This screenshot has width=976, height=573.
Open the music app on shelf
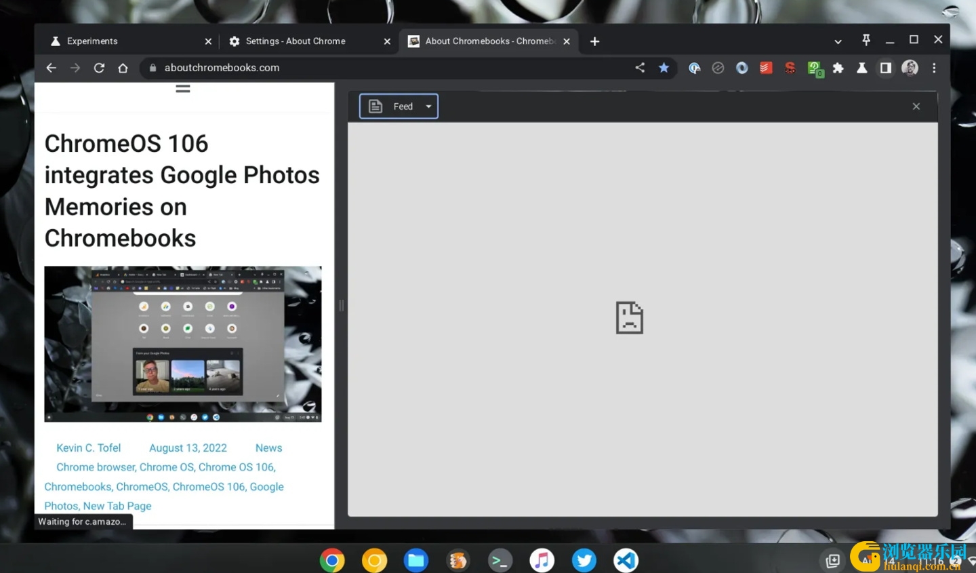pyautogui.click(x=542, y=560)
